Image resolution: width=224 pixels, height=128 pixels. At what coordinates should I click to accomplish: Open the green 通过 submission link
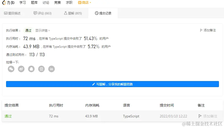coord(8,116)
